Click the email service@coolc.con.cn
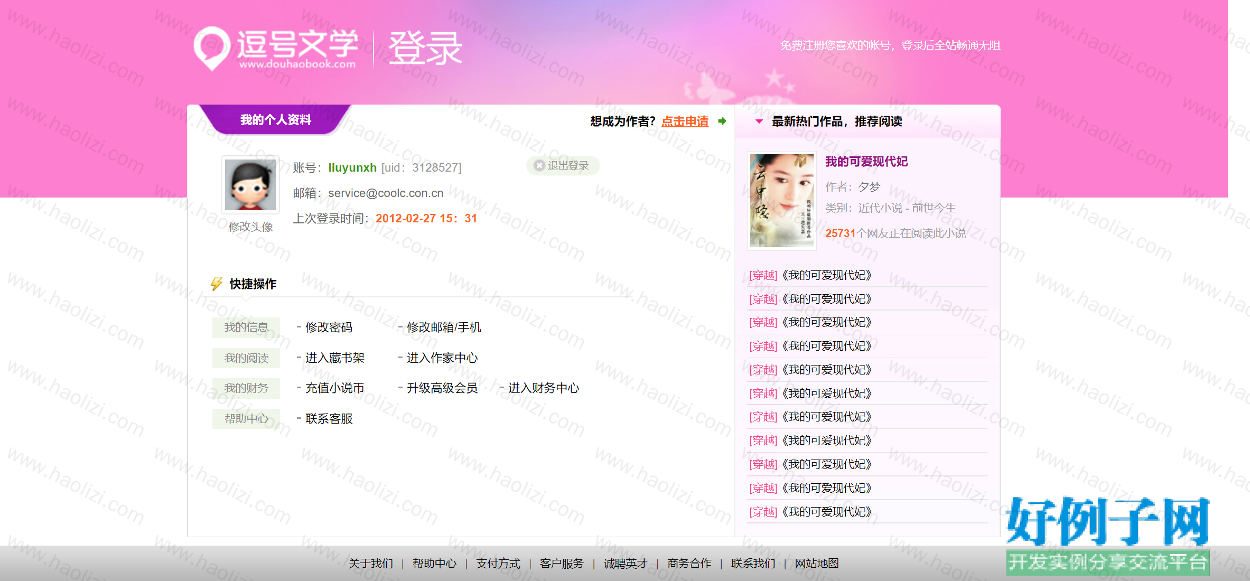 [386, 193]
